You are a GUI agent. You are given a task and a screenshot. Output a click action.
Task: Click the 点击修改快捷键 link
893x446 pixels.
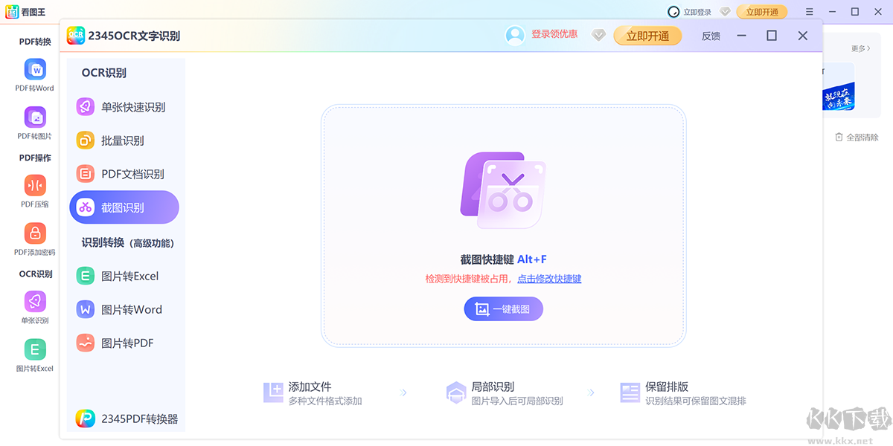[x=549, y=279]
